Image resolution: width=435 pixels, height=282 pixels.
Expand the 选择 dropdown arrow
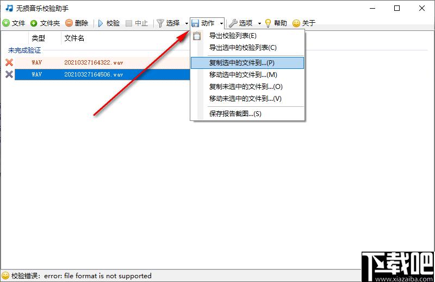tap(187, 23)
